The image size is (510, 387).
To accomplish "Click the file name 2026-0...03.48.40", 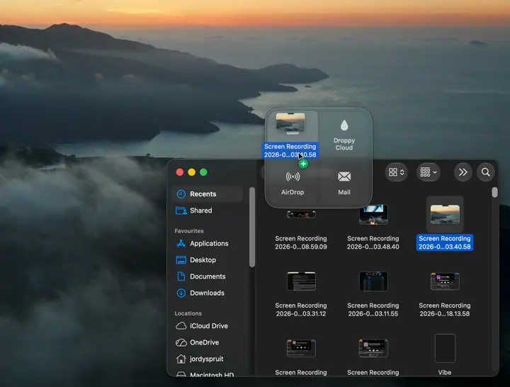I will [373, 247].
